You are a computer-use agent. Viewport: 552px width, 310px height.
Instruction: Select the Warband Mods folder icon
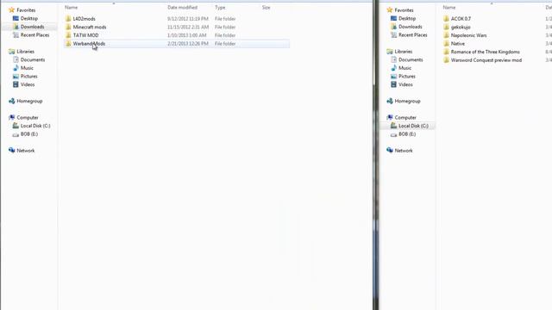pyautogui.click(x=68, y=44)
